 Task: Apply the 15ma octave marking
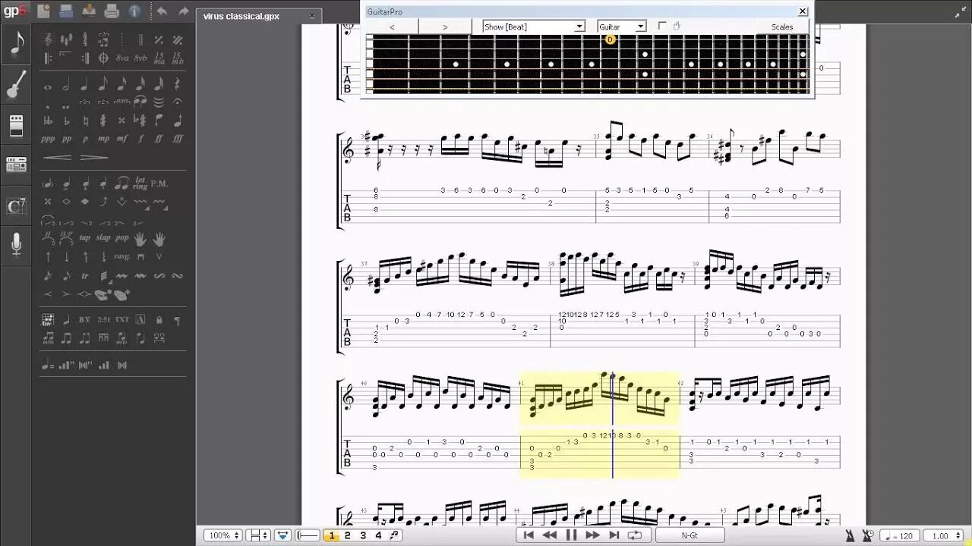pos(159,58)
